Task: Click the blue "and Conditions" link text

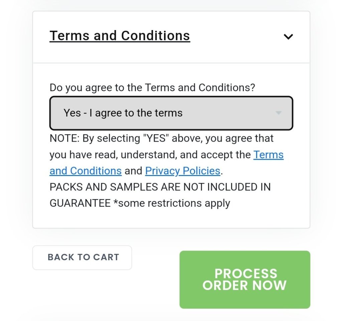Action: pos(85,171)
